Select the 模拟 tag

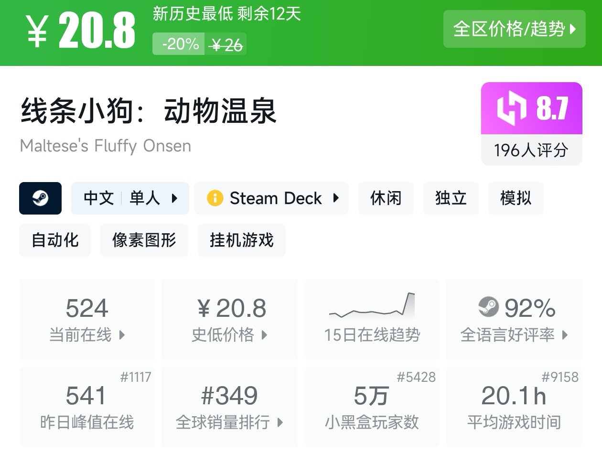pos(516,198)
